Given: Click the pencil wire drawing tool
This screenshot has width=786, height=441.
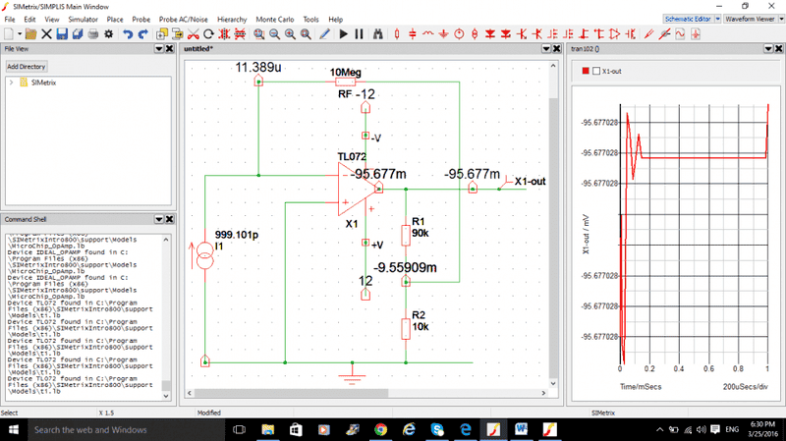Looking at the screenshot, I should [x=324, y=34].
